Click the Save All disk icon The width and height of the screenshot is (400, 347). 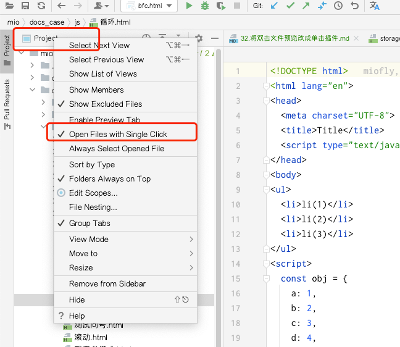coord(25,6)
